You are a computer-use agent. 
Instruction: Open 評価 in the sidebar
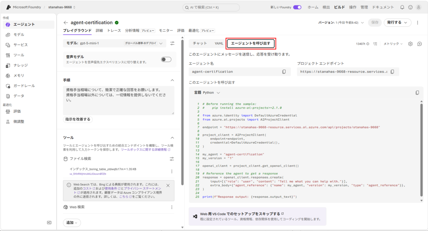28,111
